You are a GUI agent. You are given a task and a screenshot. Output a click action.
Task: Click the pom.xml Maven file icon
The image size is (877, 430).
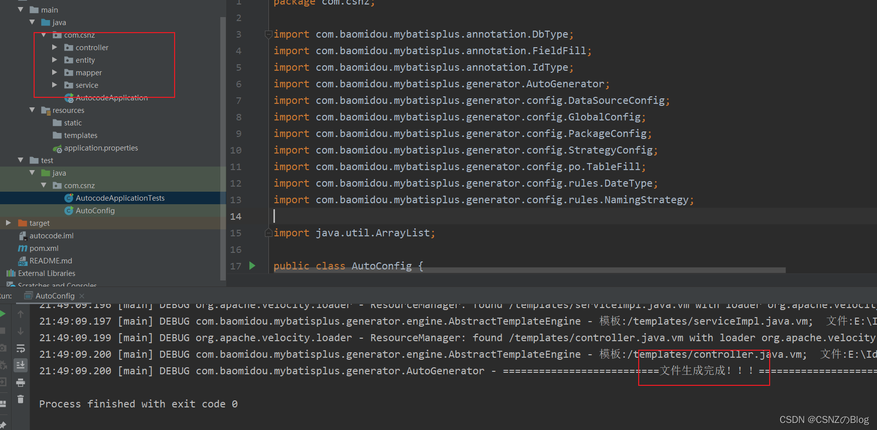tap(23, 248)
